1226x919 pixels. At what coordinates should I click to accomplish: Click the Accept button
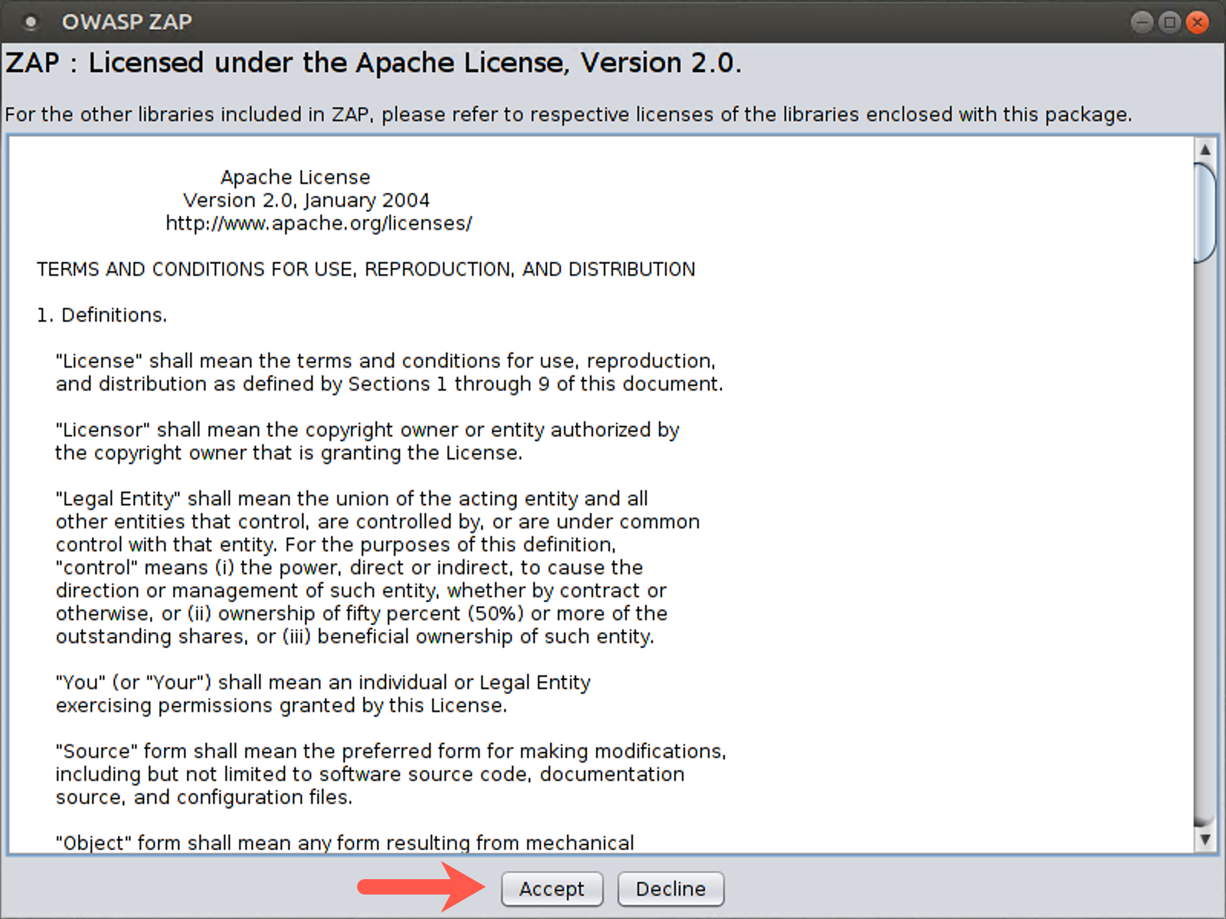pos(552,888)
